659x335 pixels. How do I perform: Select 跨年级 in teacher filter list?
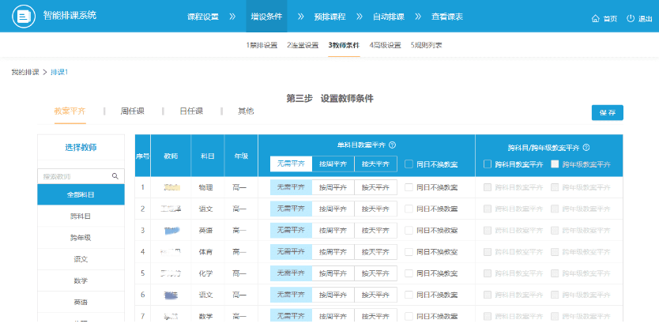[x=81, y=238]
